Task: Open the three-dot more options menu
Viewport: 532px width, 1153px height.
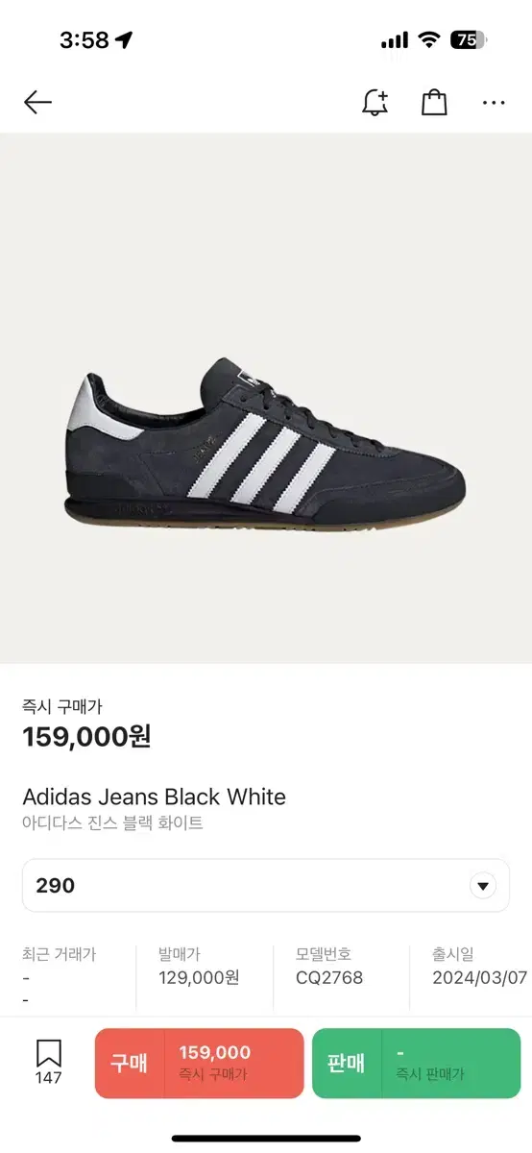Action: click(494, 103)
